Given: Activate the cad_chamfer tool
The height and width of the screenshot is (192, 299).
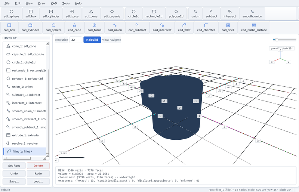Looking at the screenshot, I should (206, 27).
